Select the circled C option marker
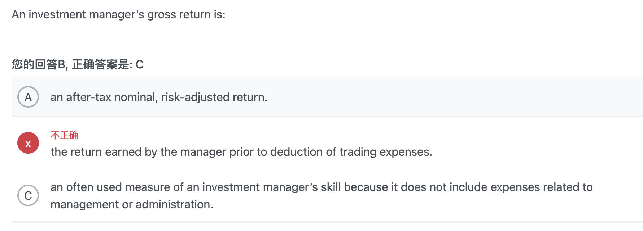This screenshot has height=231, width=643. (28, 195)
